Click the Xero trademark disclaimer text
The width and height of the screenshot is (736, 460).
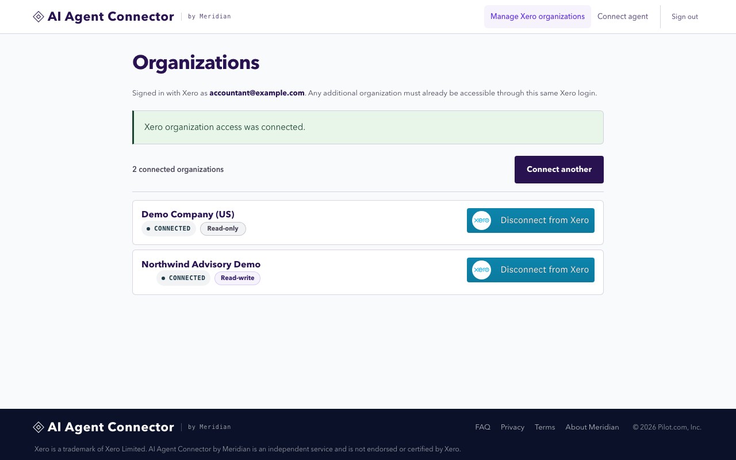click(x=248, y=449)
